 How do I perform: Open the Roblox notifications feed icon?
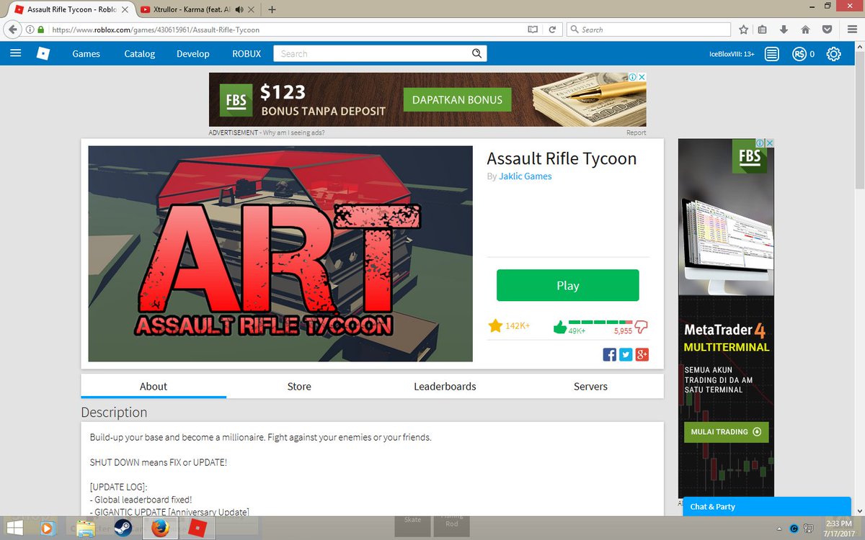[x=772, y=54]
